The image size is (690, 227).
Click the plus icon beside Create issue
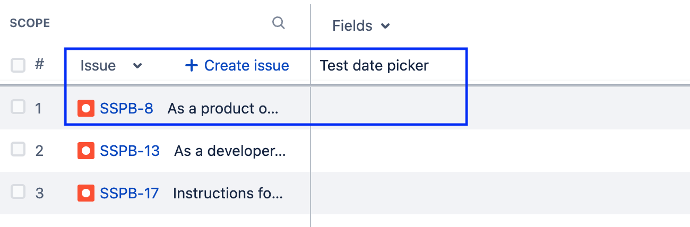[x=191, y=65]
